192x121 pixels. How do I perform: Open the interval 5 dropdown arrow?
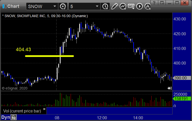97,6
